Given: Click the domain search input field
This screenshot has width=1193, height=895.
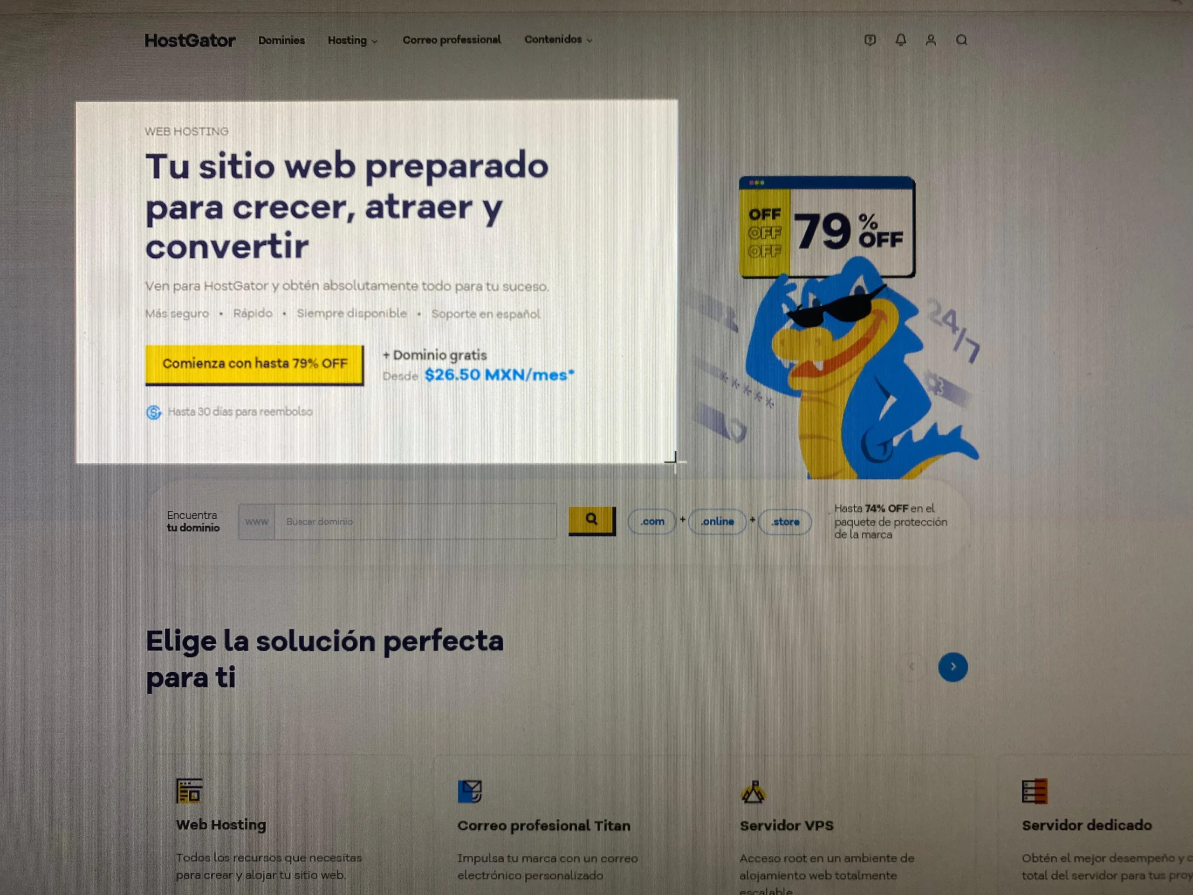Looking at the screenshot, I should pos(422,522).
